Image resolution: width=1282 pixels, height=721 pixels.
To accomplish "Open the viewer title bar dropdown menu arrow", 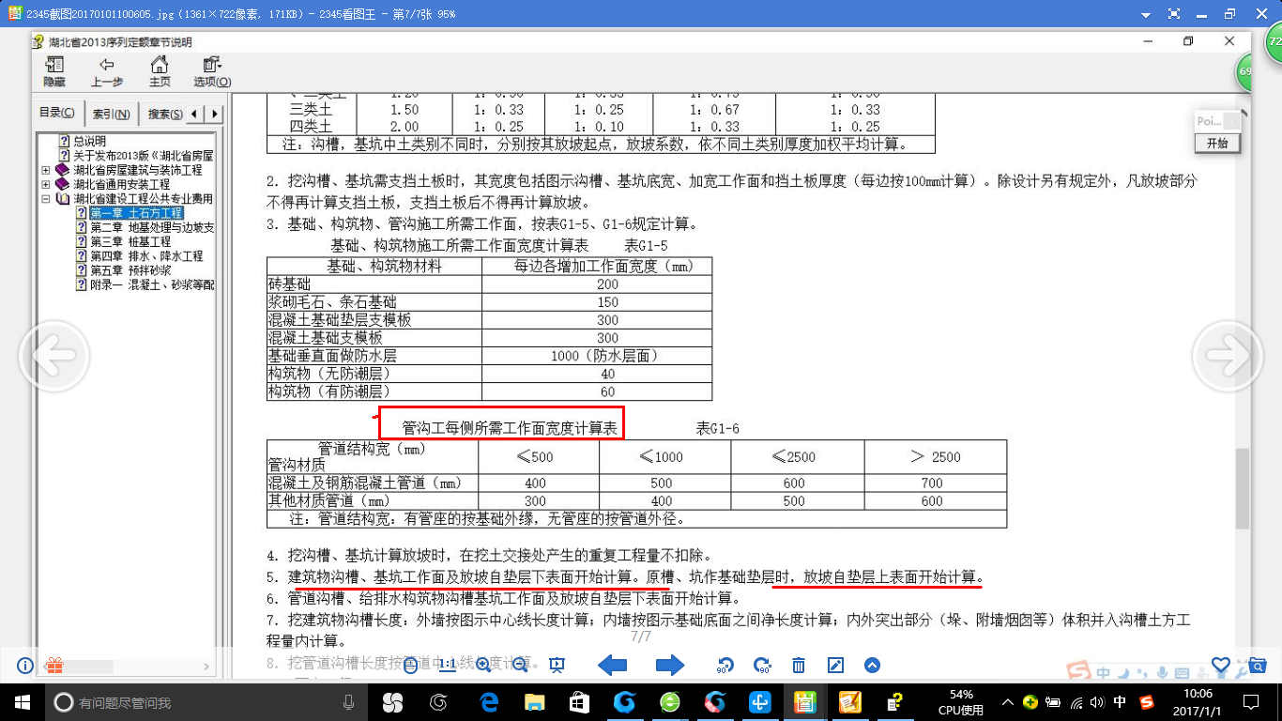I will (x=1145, y=14).
